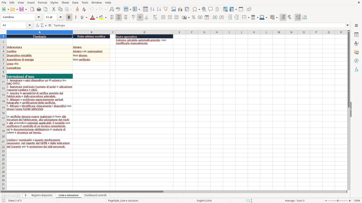Click zoom in plus button
Image resolution: width=362 pixels, height=203 pixels.
point(350,201)
